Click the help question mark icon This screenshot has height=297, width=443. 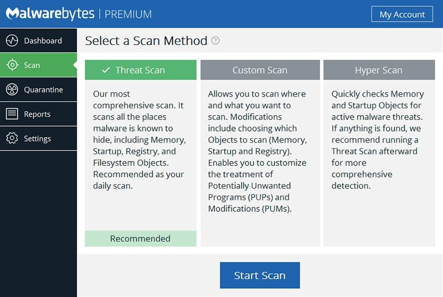click(216, 41)
